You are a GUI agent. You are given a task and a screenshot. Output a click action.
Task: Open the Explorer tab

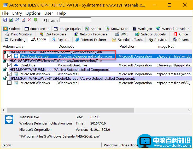coord(61,40)
